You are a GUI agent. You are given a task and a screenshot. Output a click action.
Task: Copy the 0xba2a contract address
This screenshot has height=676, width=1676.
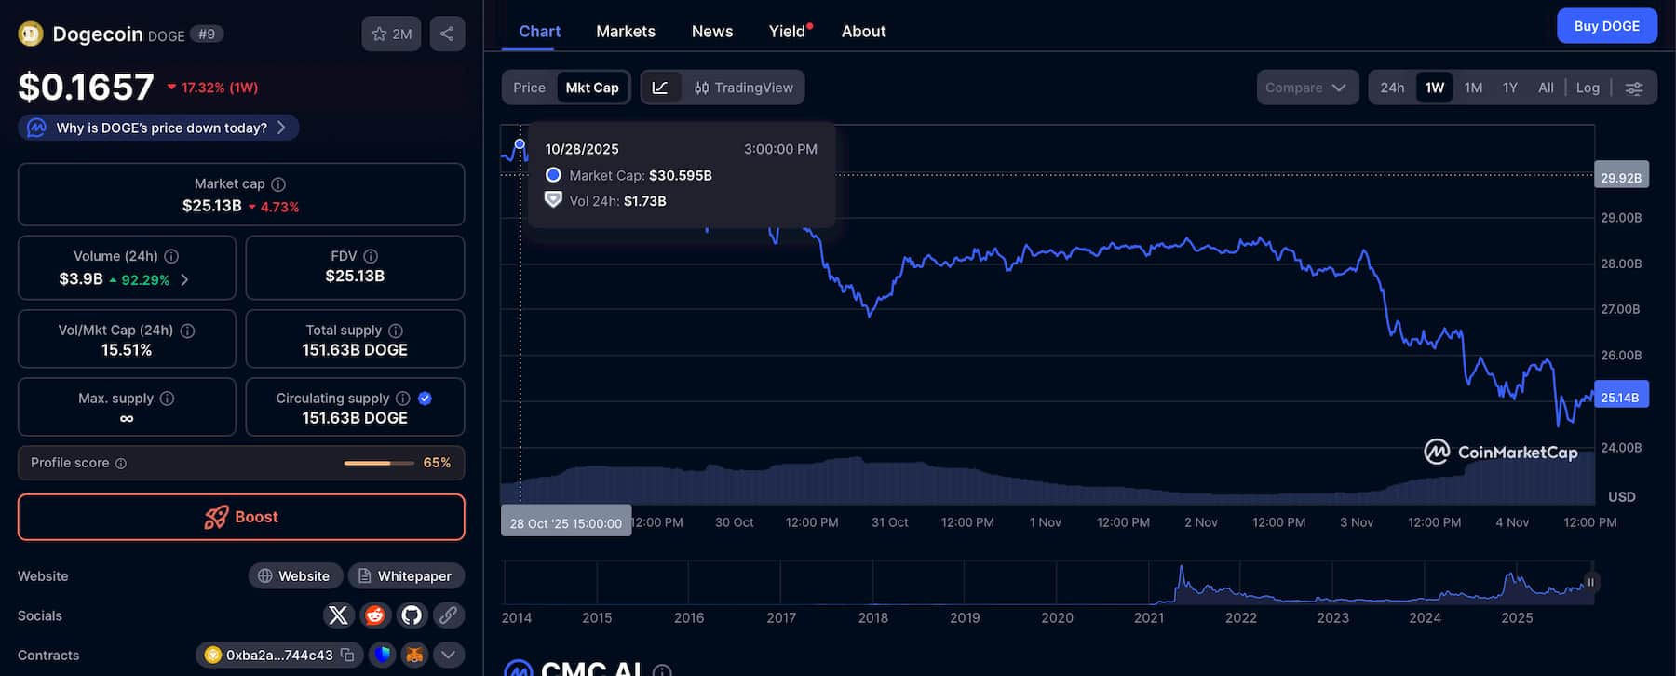click(347, 655)
